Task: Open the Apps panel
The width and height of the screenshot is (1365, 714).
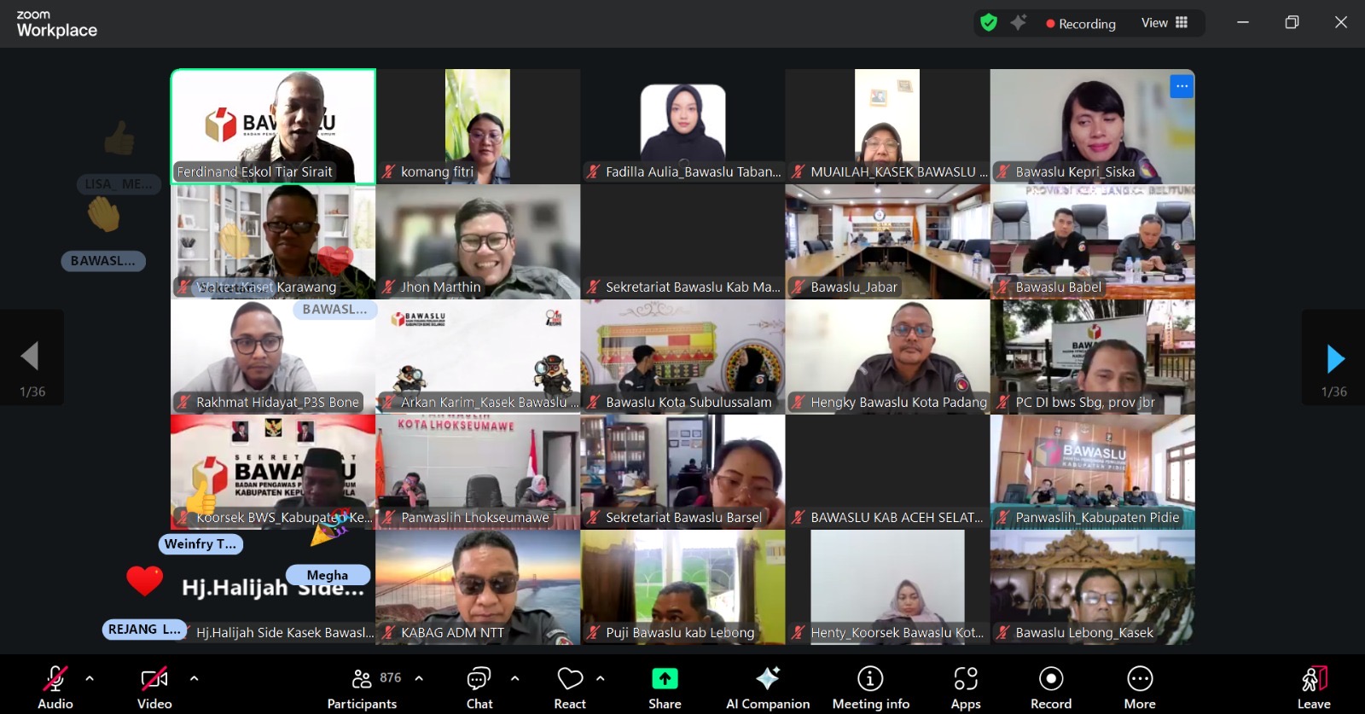Action: pos(965,687)
